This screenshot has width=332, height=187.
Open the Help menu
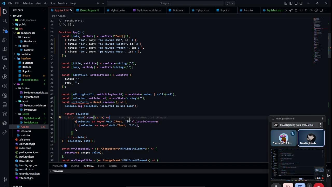(73, 3)
